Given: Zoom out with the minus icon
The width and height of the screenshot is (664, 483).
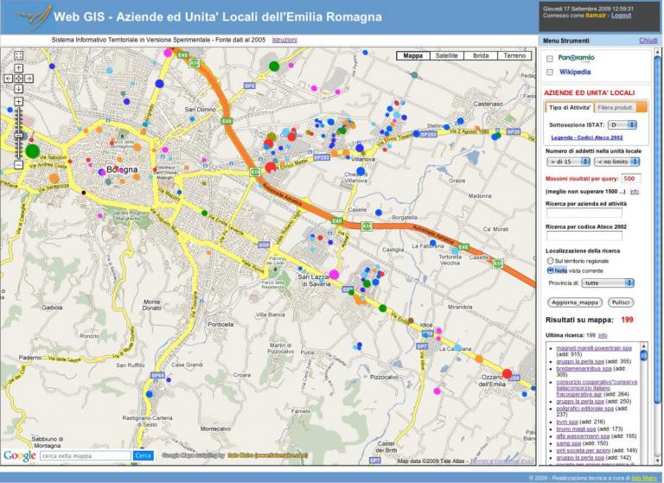Looking at the screenshot, I should [19, 165].
